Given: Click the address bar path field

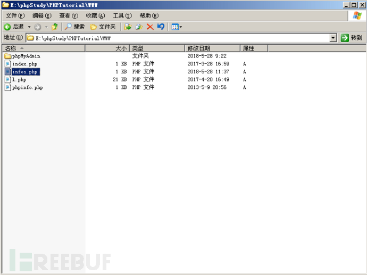Looking at the screenshot, I should [178, 38].
